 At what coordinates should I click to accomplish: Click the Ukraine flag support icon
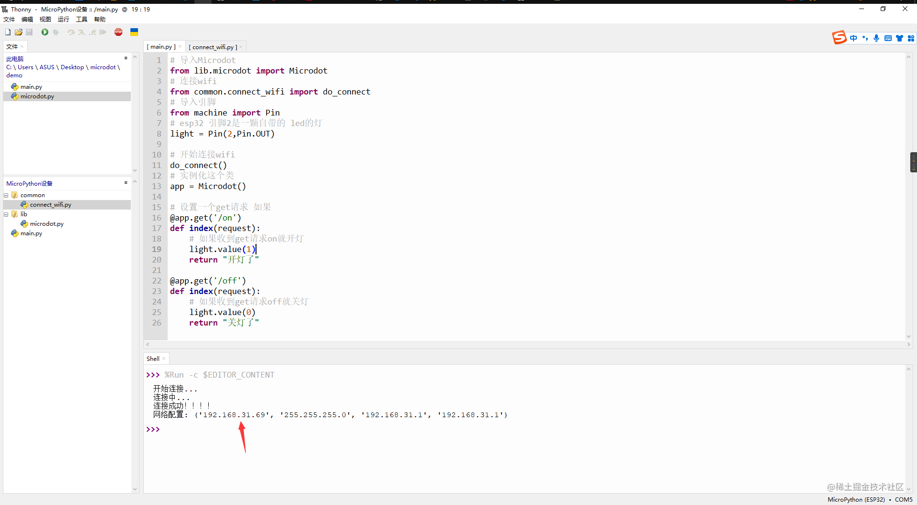(134, 32)
